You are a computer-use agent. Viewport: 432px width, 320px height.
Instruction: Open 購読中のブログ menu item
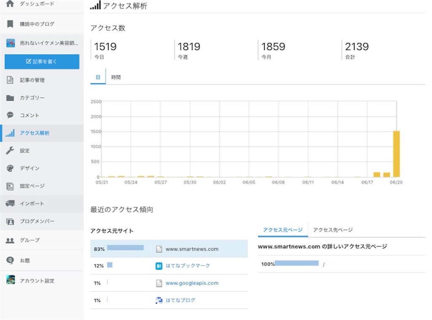click(37, 24)
